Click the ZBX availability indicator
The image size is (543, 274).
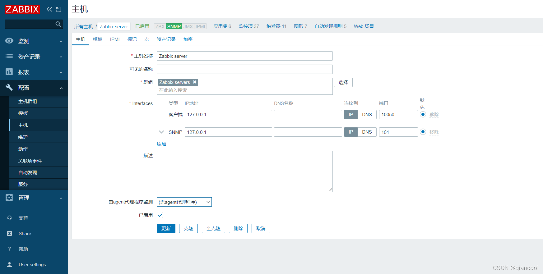[x=160, y=26]
